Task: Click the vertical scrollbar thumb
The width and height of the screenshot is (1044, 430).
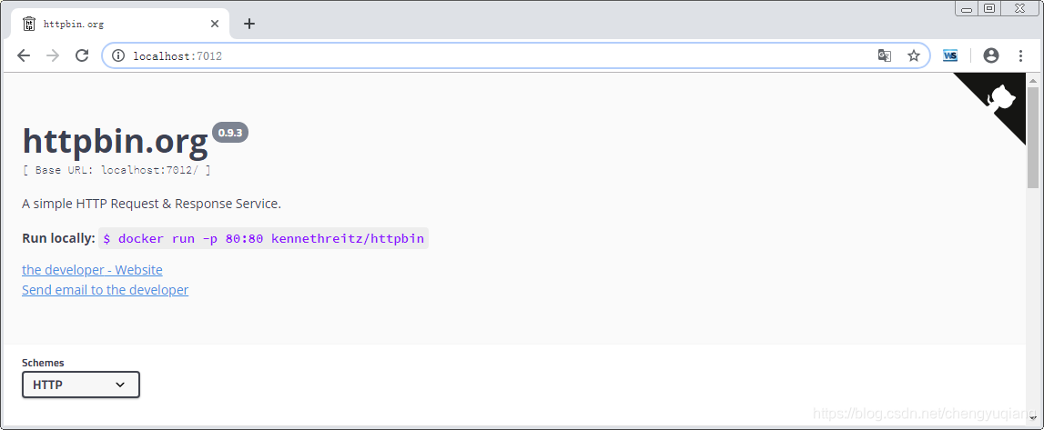Action: pyautogui.click(x=1033, y=136)
